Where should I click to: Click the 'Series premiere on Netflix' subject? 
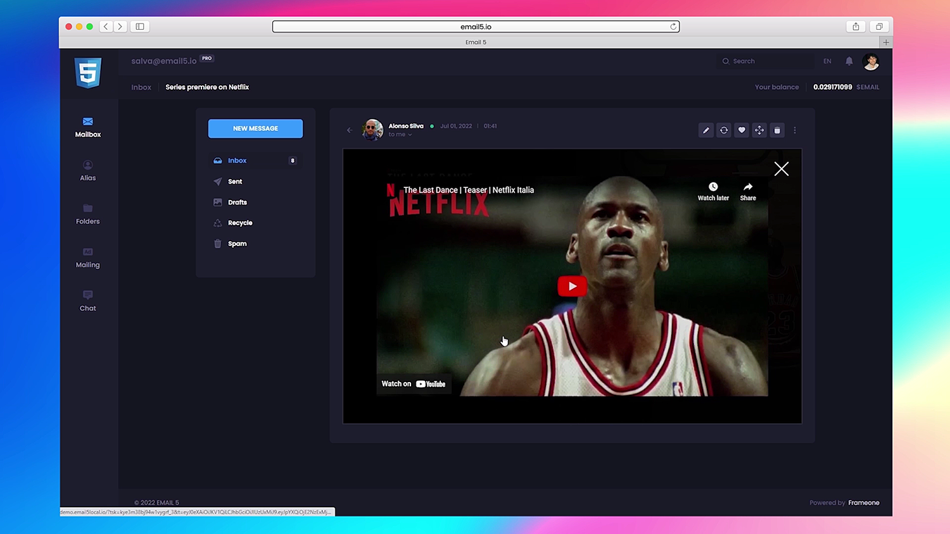click(x=207, y=87)
